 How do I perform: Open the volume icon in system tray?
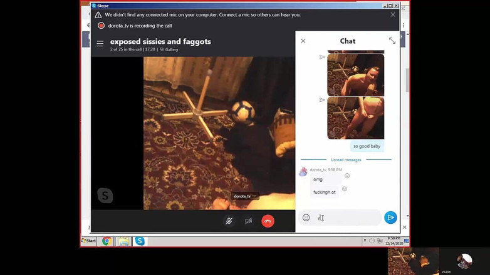372,241
